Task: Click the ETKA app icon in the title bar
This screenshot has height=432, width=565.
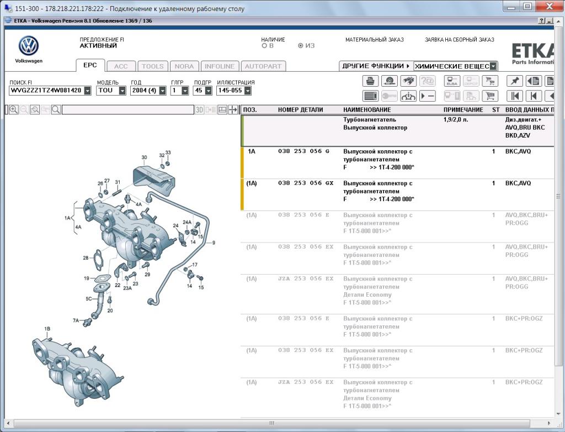Action: 8,20
